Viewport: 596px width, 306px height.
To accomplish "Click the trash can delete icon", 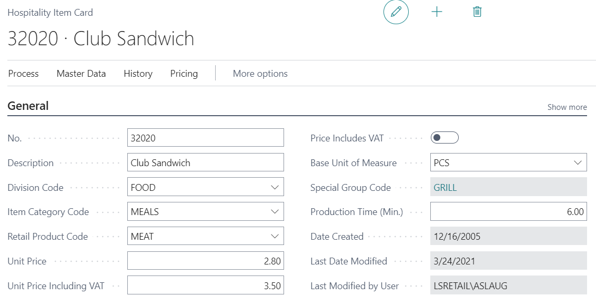I will point(477,12).
